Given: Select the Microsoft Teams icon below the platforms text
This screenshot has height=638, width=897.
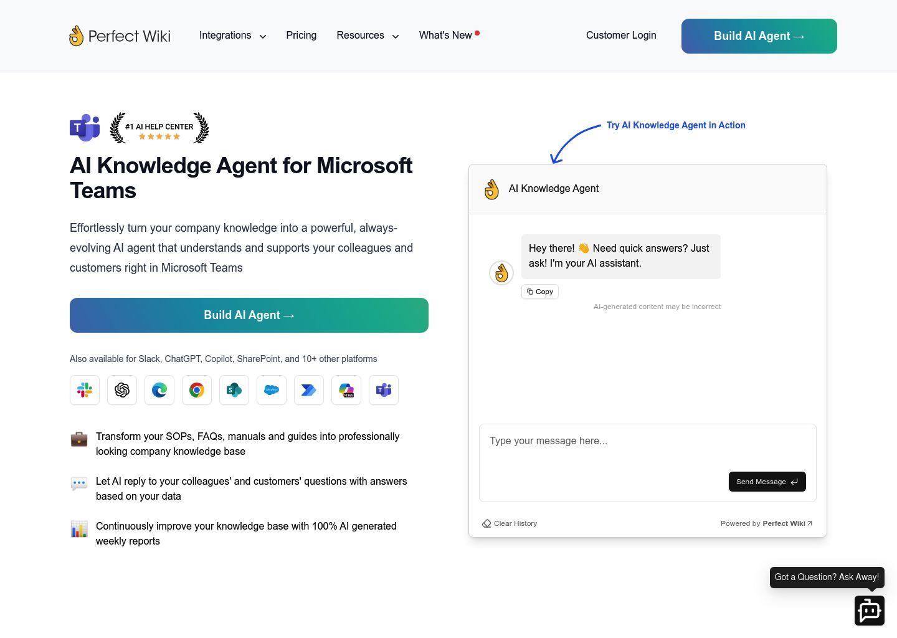Looking at the screenshot, I should [x=383, y=390].
